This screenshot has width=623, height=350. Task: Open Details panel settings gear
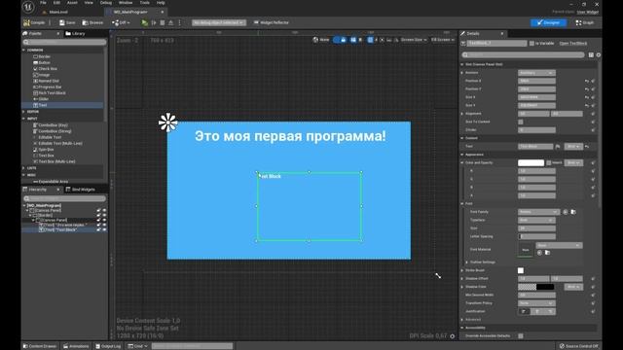pyautogui.click(x=599, y=55)
